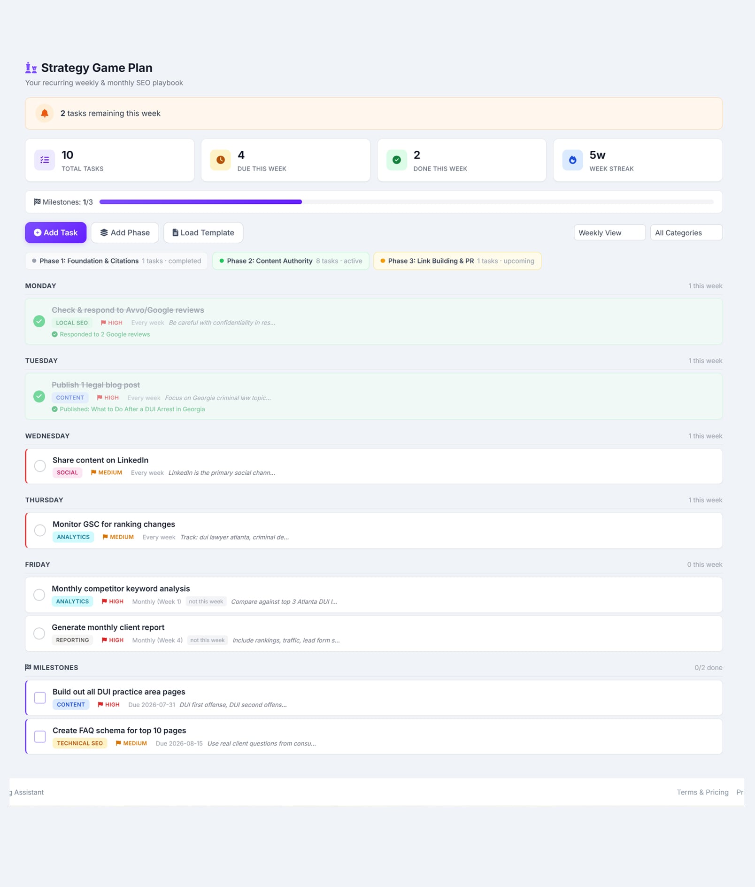Select Phase 3: Link Building & PR phase chip
The image size is (755, 887).
point(457,261)
